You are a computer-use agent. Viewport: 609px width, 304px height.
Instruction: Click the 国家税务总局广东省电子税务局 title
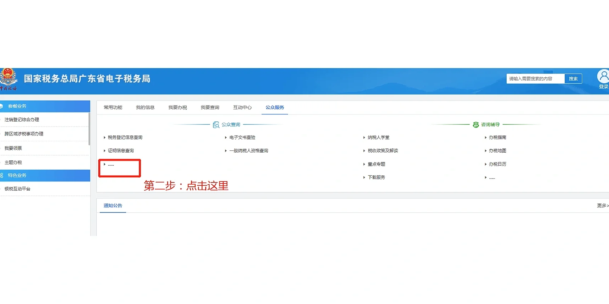(87, 79)
